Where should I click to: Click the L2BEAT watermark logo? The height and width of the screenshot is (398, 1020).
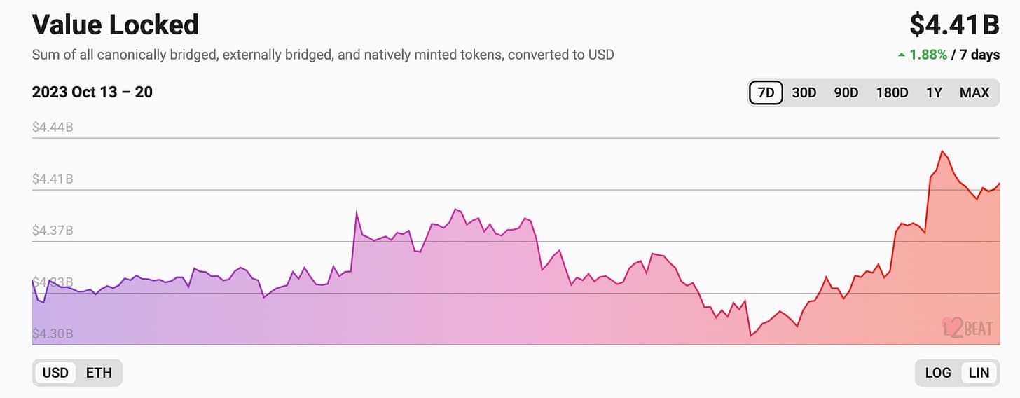click(x=967, y=327)
